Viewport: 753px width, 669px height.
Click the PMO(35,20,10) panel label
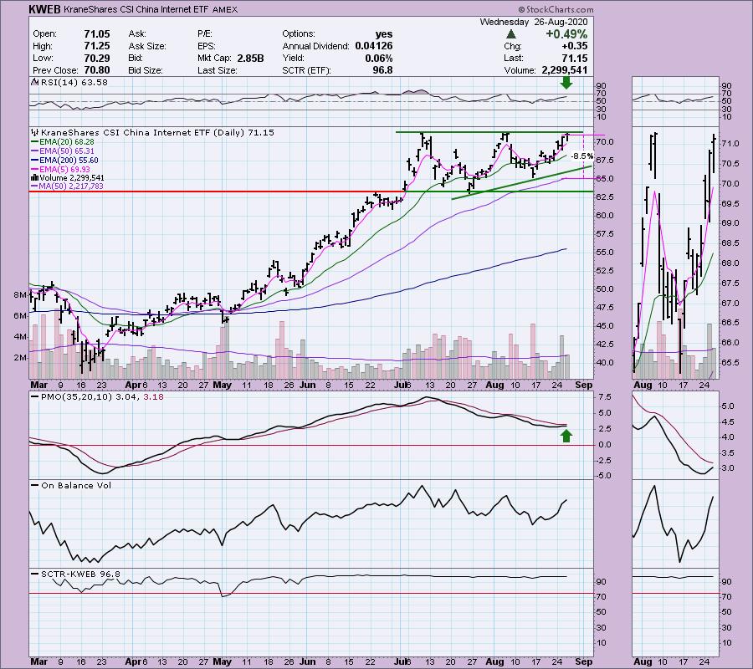(77, 397)
